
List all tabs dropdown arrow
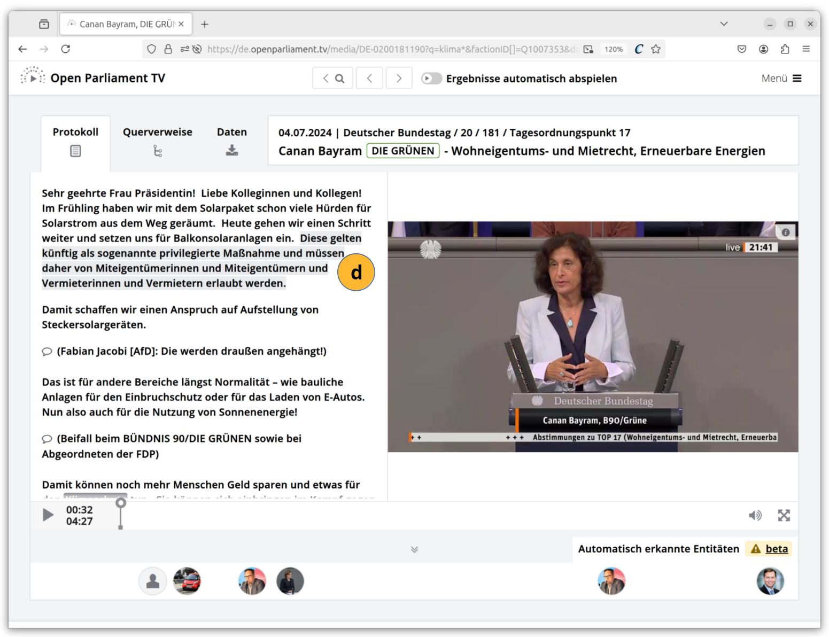pos(724,24)
